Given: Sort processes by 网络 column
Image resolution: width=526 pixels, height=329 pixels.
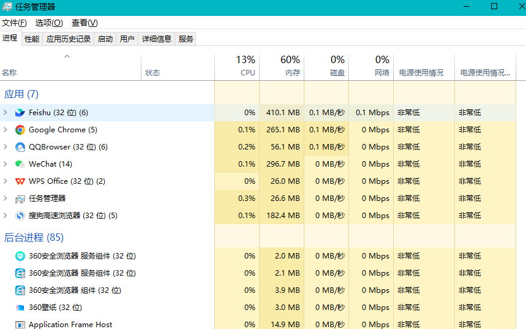Looking at the screenshot, I should 371,67.
